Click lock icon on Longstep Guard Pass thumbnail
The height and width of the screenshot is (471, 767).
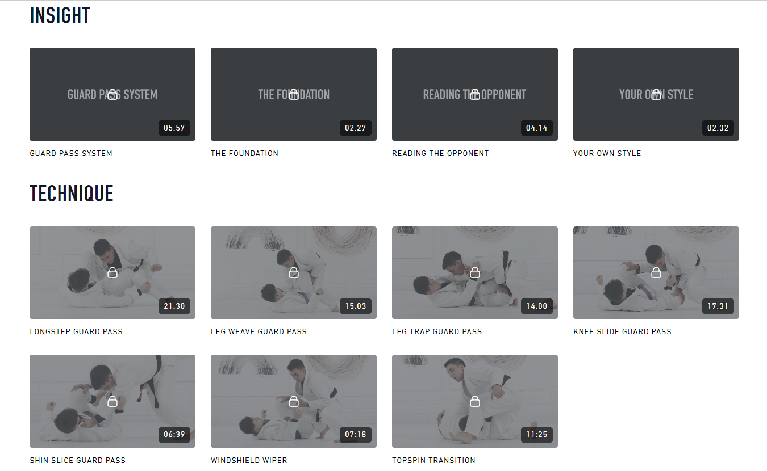(x=112, y=273)
